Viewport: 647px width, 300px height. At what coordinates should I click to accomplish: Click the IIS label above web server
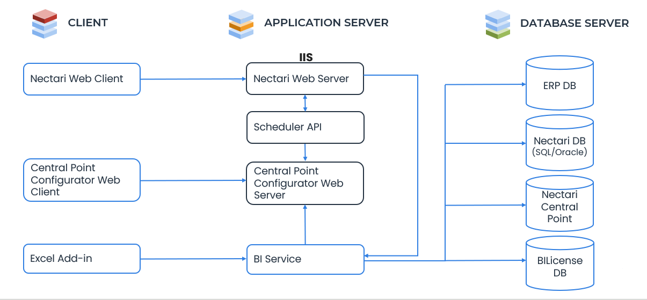tap(306, 57)
